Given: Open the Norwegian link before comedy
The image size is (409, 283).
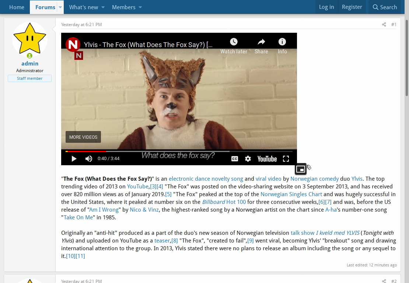Looking at the screenshot, I should point(304,179).
